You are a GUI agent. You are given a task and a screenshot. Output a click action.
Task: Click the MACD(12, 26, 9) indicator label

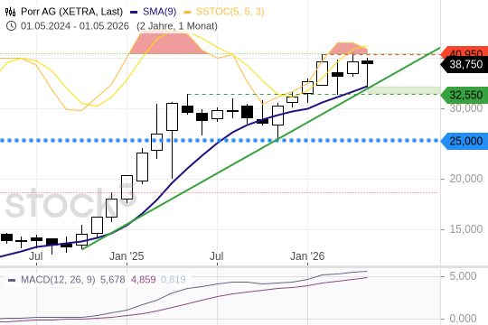point(58,280)
